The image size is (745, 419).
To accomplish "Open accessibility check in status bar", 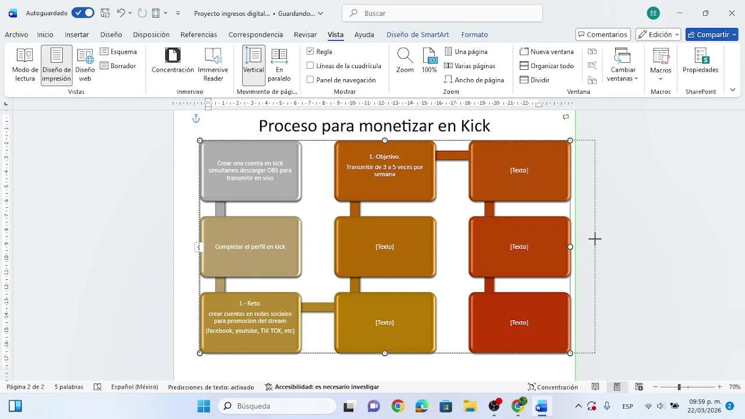I will point(322,387).
